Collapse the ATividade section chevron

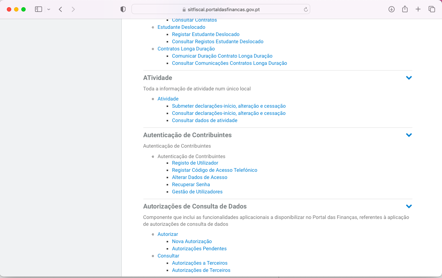pos(409,78)
